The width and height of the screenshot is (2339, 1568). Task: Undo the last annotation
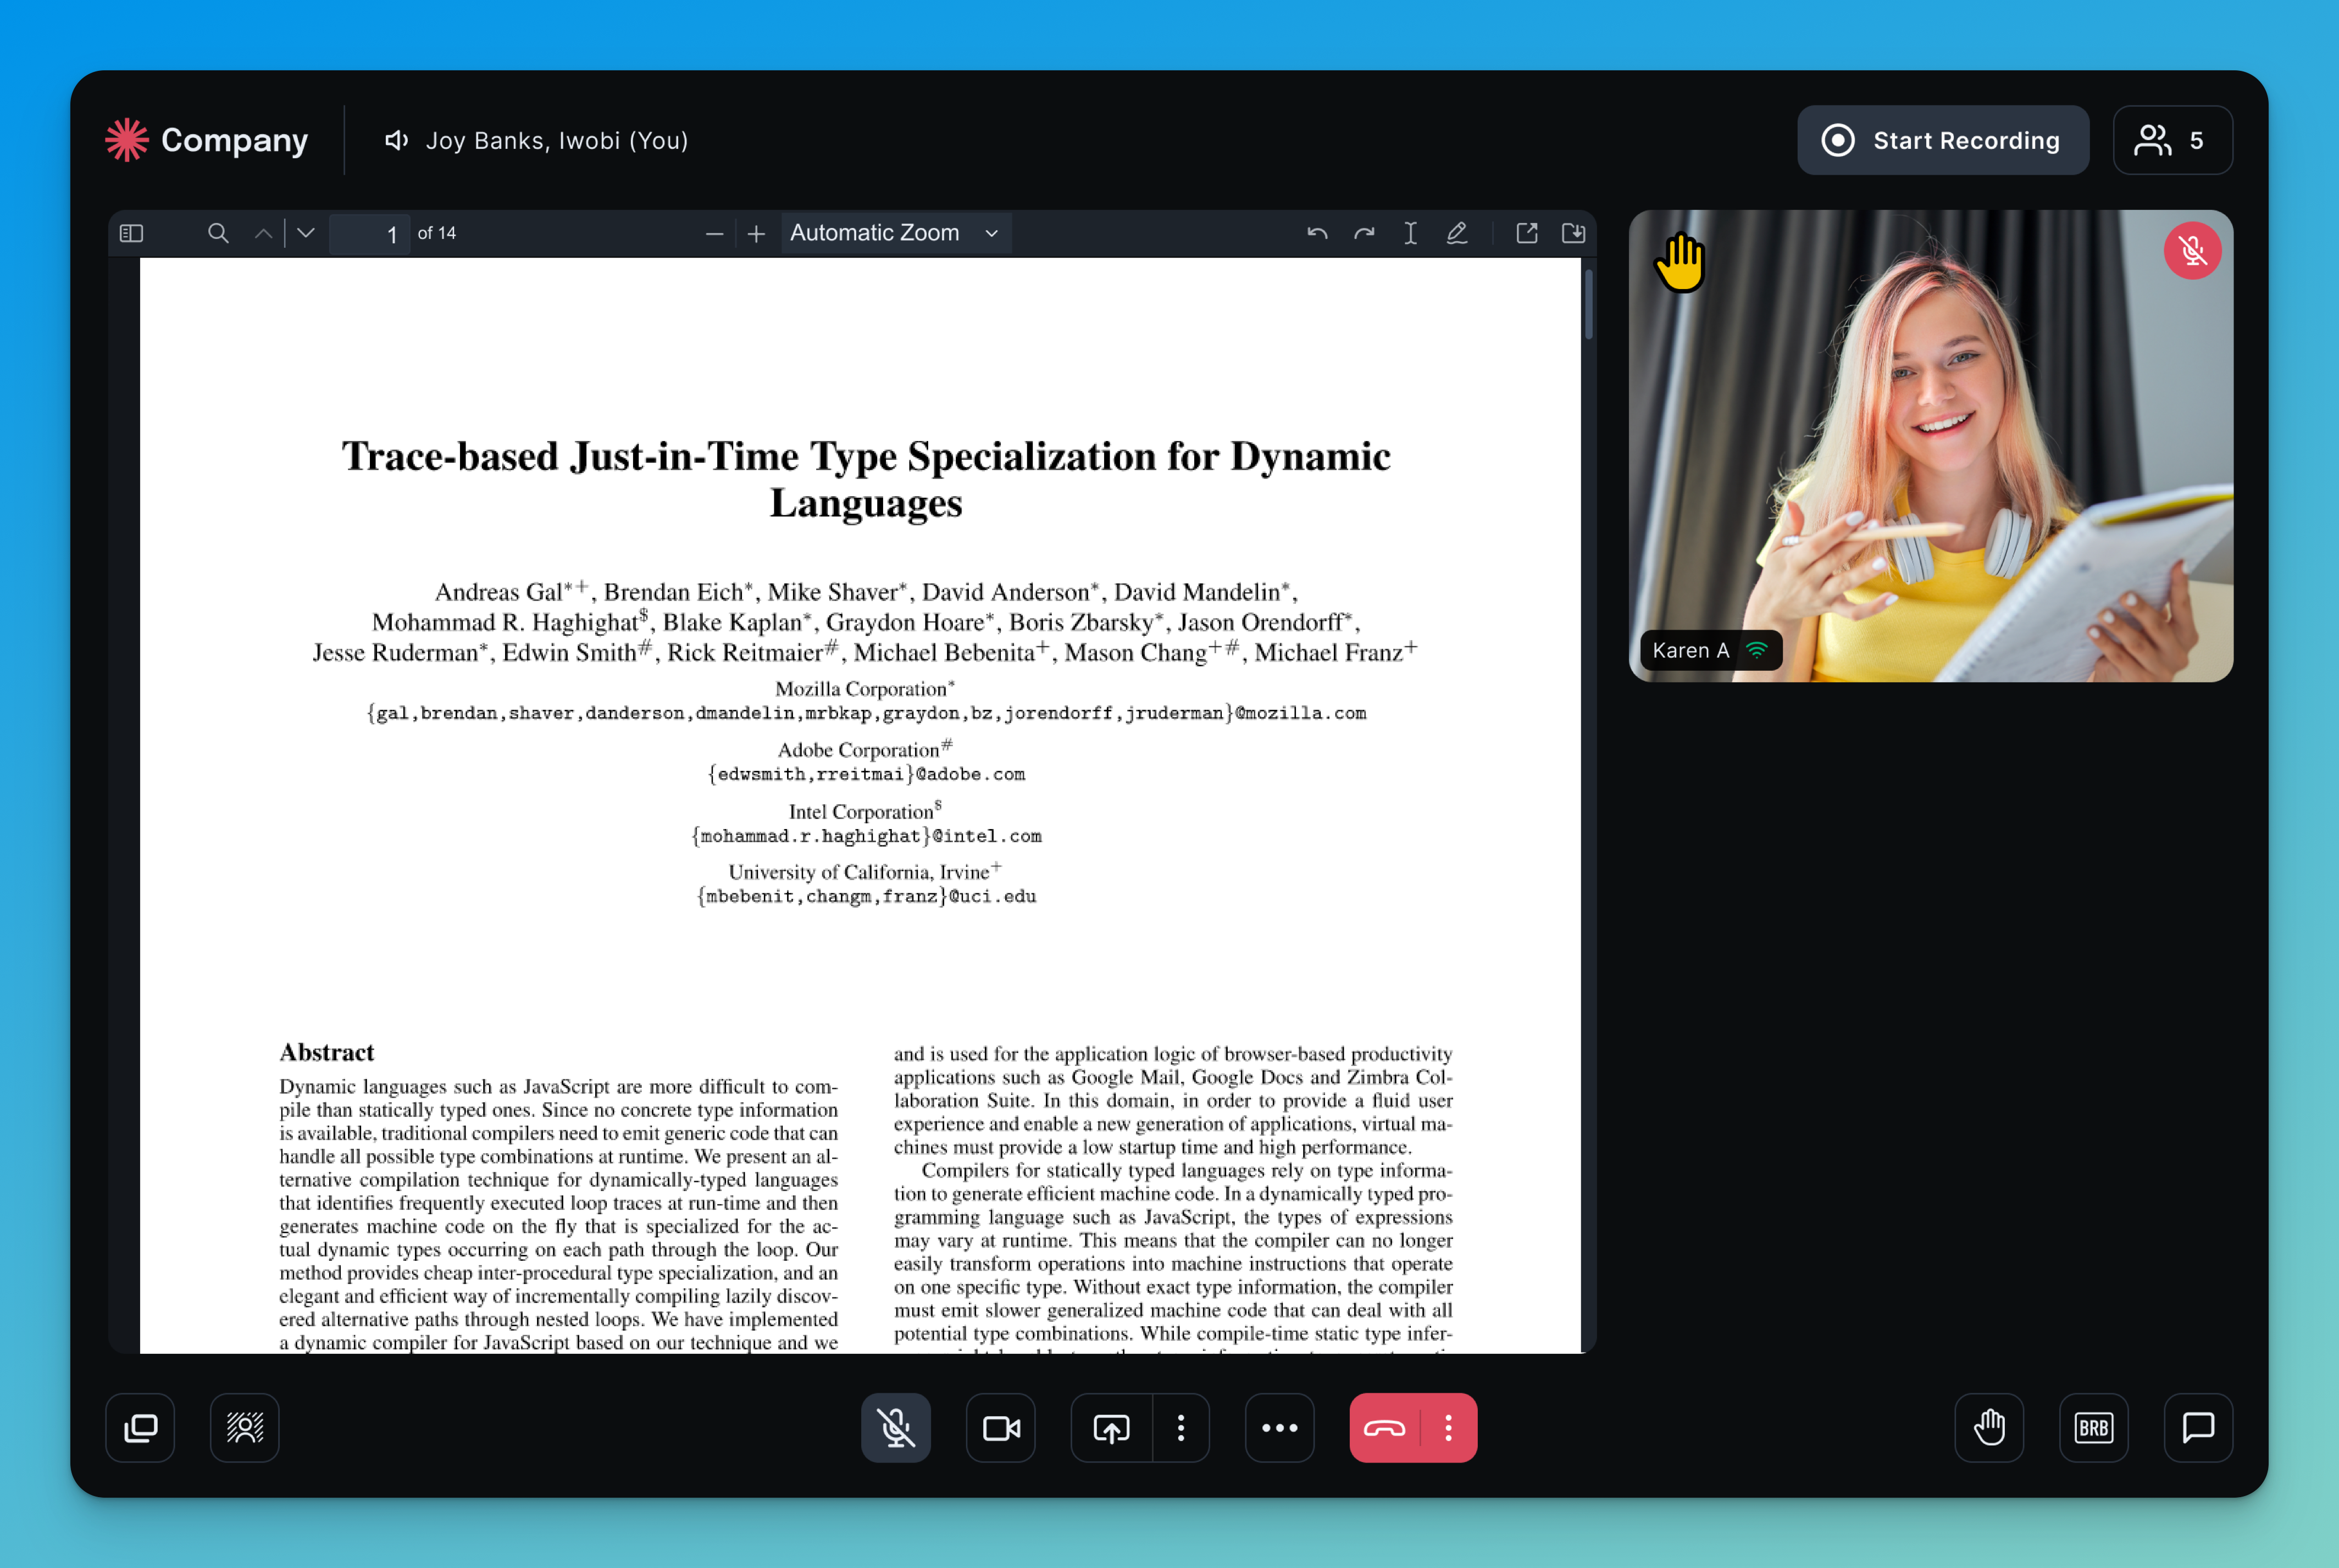tap(1317, 233)
